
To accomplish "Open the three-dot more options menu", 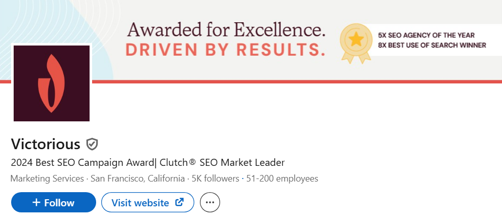I will click(x=210, y=203).
